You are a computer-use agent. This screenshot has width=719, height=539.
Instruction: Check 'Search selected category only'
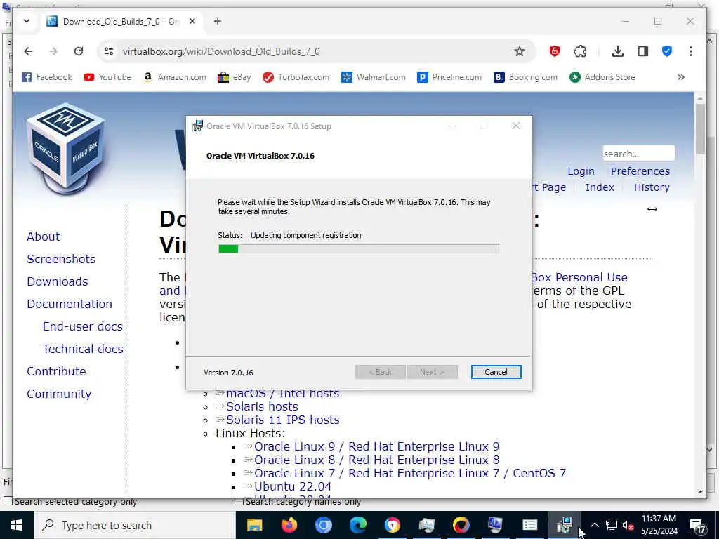click(x=8, y=501)
